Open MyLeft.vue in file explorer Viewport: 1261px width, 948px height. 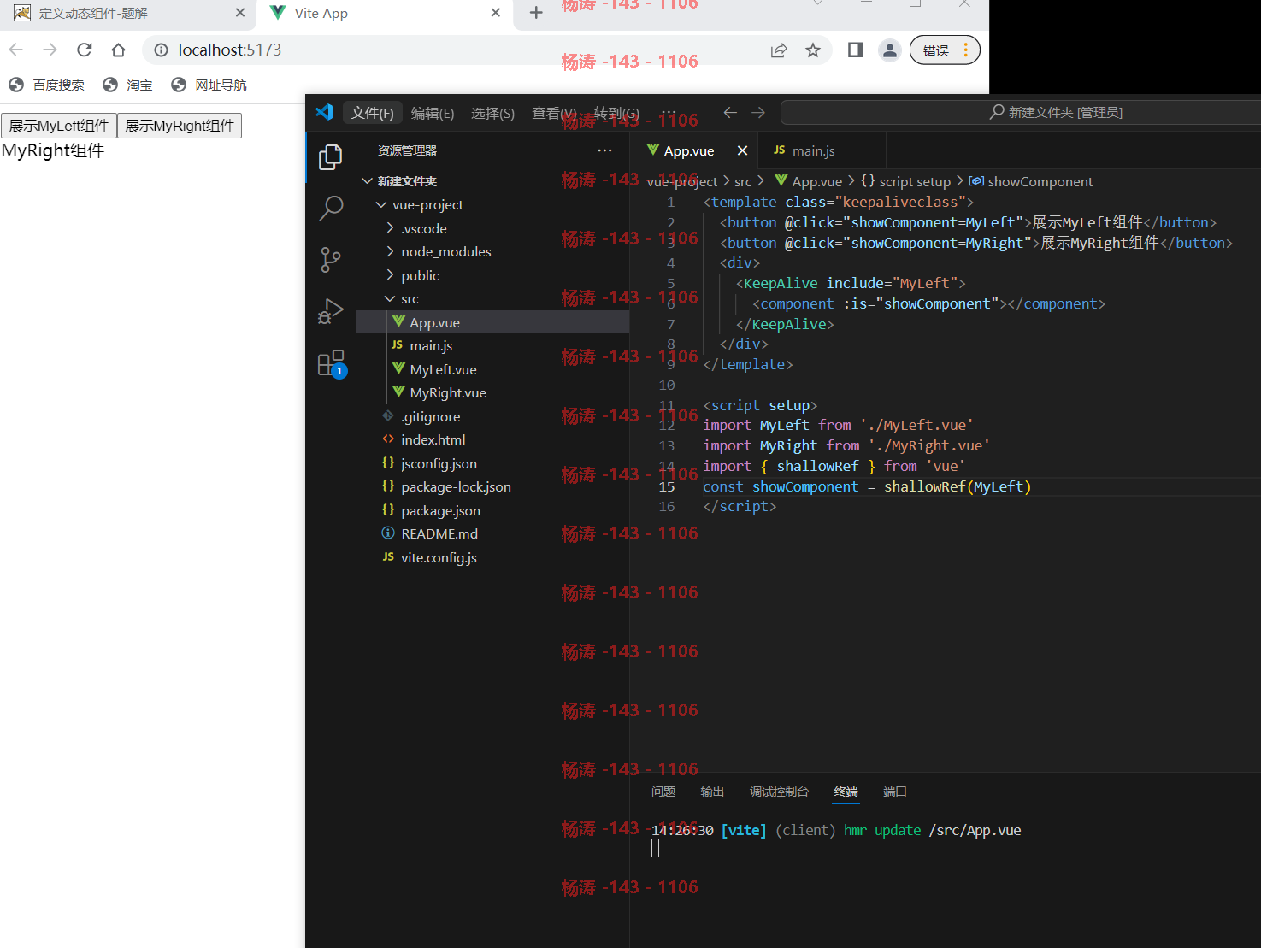(492, 369)
